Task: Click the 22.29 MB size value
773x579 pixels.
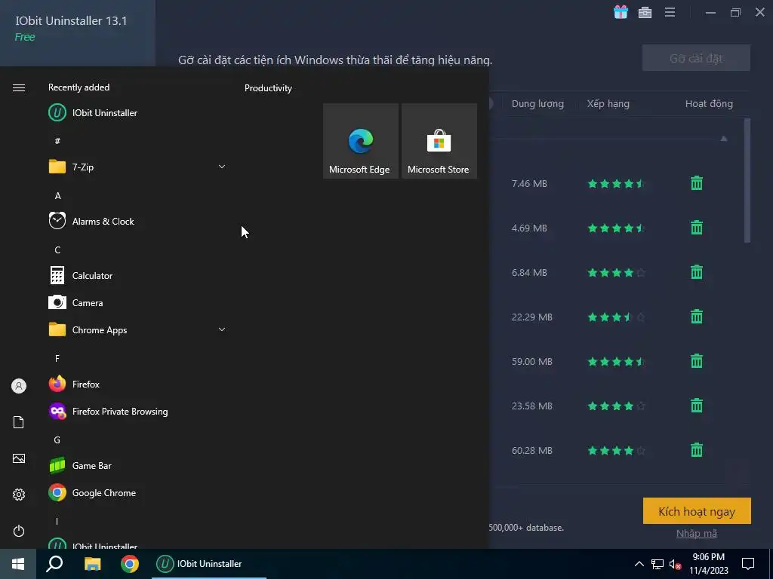Action: pos(532,317)
